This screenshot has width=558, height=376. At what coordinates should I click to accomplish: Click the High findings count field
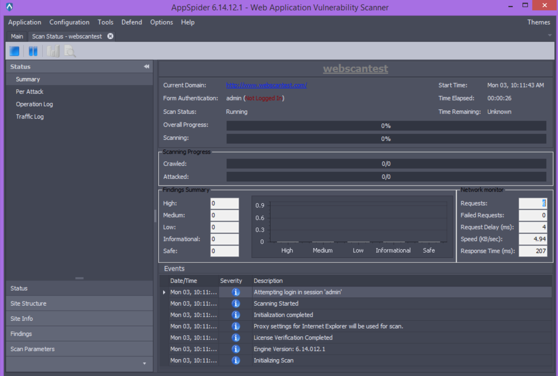point(225,203)
